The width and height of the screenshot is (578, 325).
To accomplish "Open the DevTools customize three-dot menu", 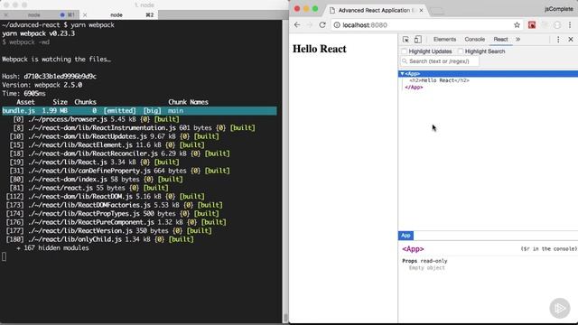I will pos(558,39).
